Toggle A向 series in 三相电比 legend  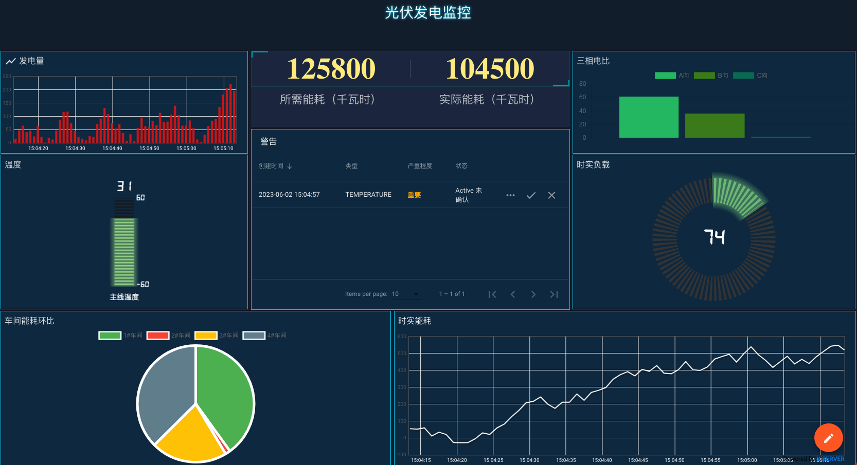(671, 76)
